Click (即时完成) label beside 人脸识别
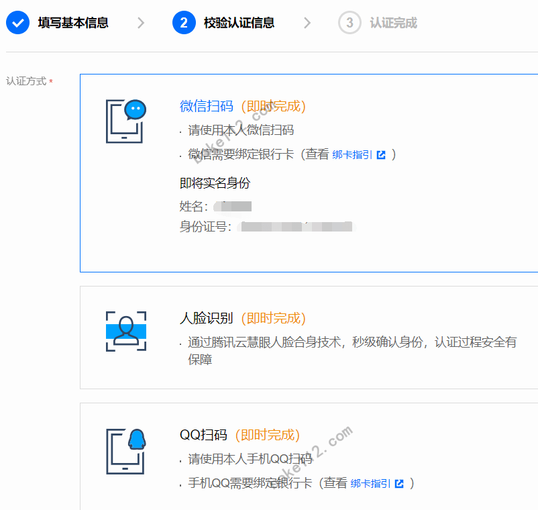 pos(274,318)
